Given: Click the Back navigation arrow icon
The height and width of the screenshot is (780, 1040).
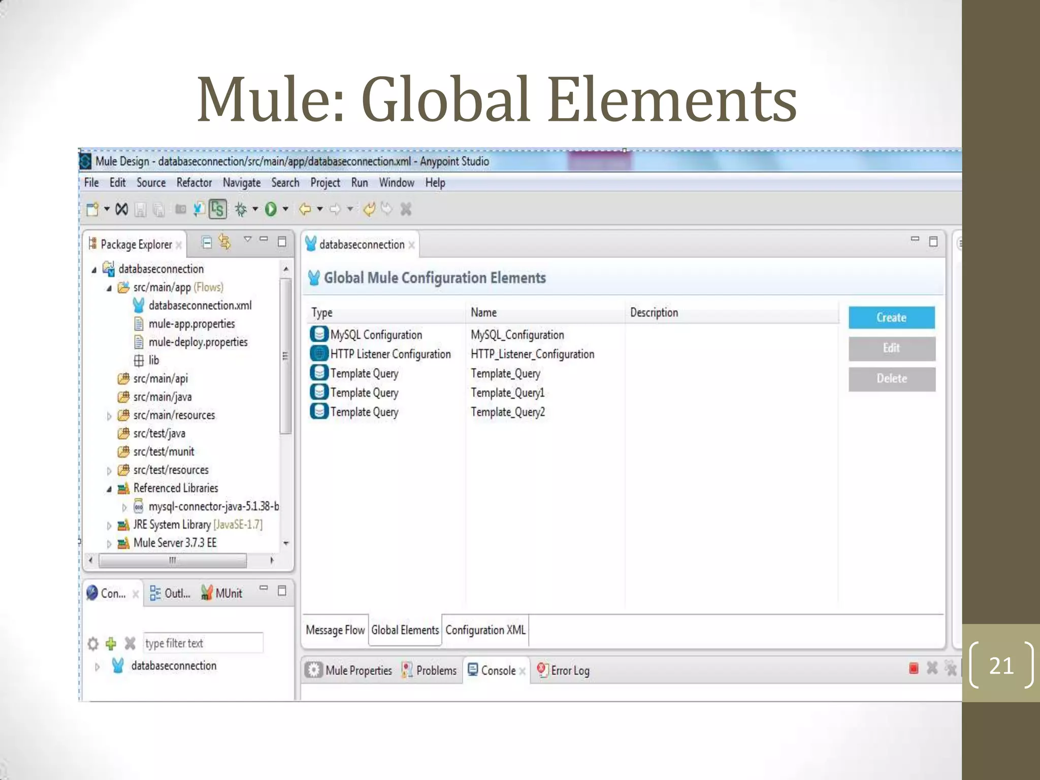Looking at the screenshot, I should (x=305, y=209).
